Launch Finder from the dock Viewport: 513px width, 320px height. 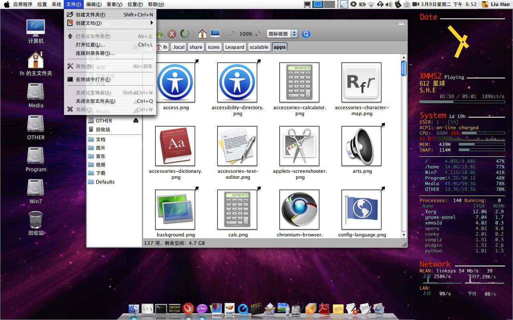click(x=134, y=309)
